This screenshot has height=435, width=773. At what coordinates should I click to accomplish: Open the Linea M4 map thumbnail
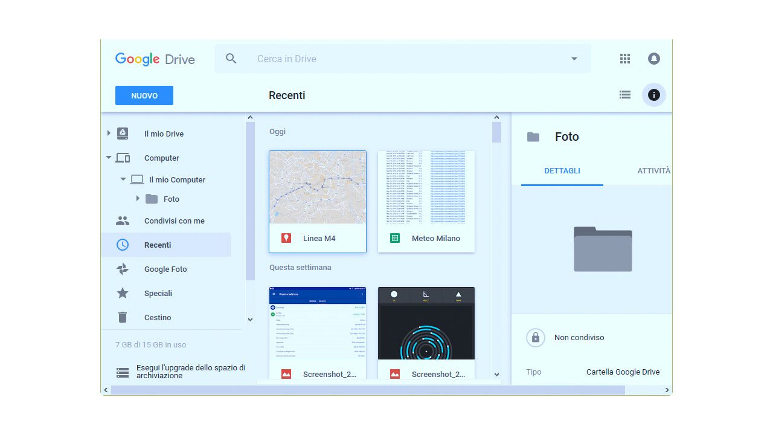(x=318, y=187)
